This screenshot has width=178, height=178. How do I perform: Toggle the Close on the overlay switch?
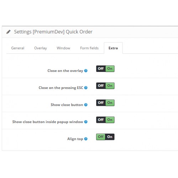tap(105, 69)
